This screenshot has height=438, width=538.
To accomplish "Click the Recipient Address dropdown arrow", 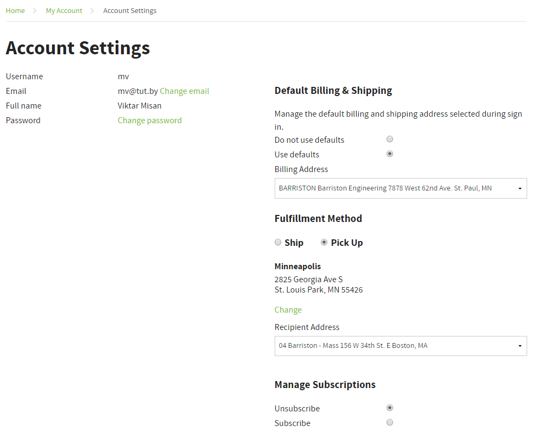I will (x=520, y=346).
